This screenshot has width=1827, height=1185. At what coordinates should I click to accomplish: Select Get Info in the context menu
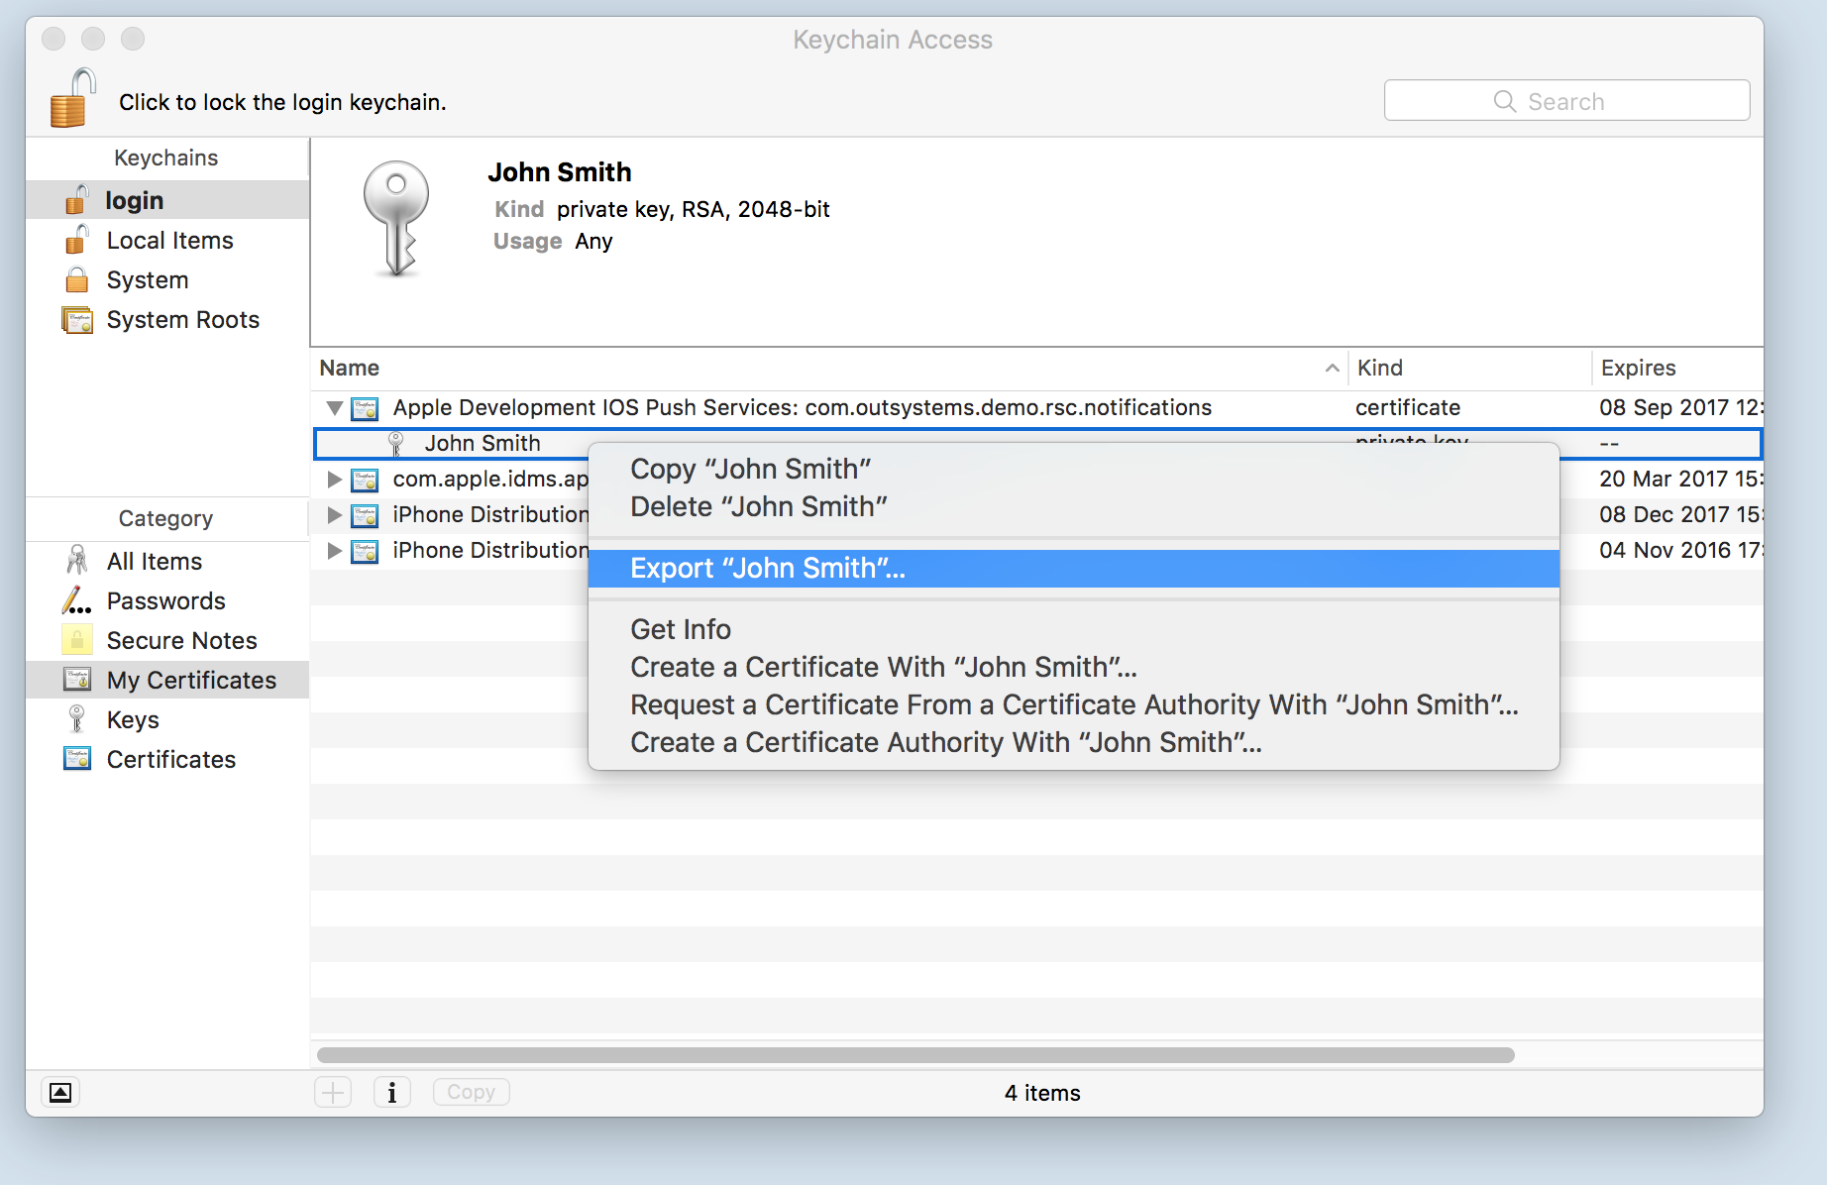(680, 628)
